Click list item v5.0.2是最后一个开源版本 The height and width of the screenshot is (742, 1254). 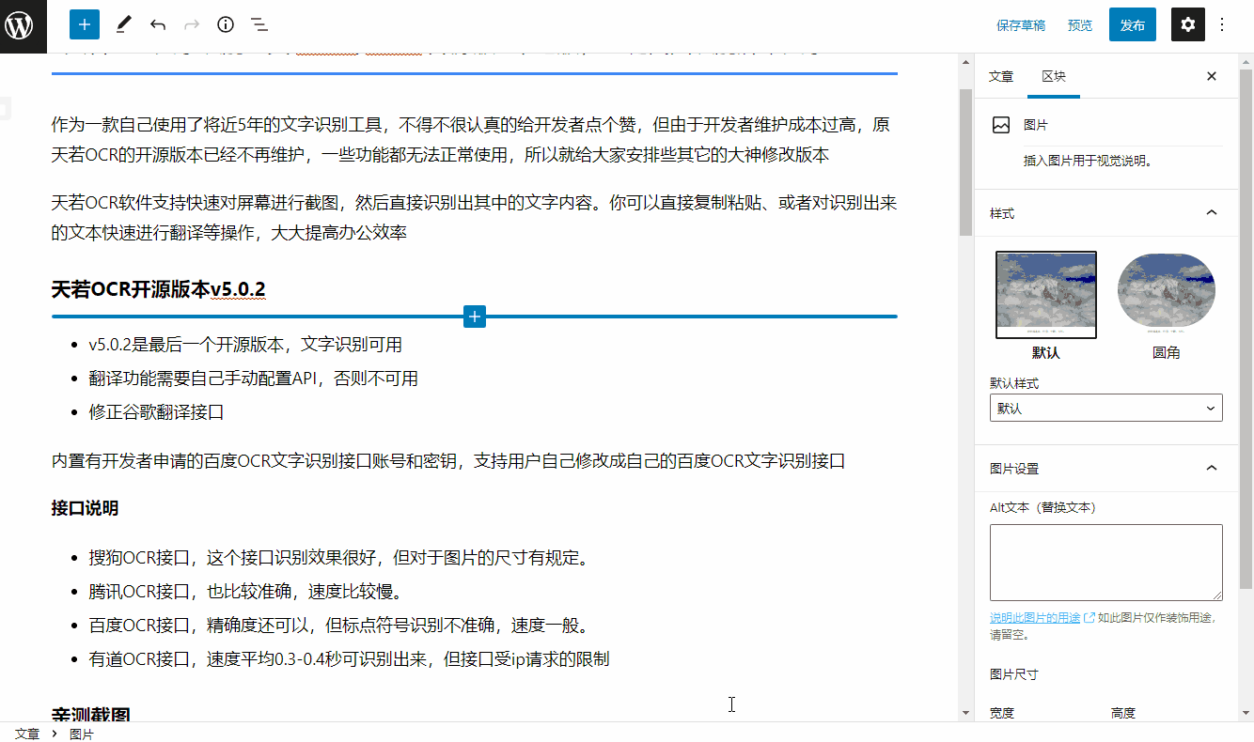point(245,345)
